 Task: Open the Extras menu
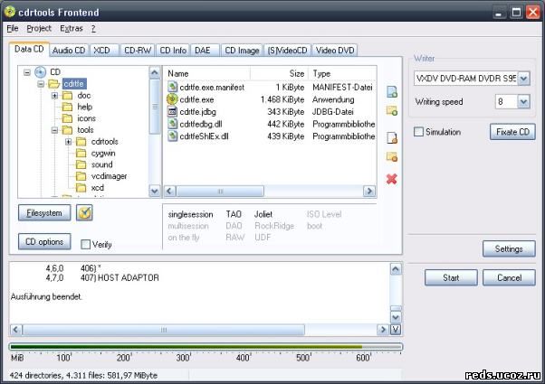click(72, 28)
